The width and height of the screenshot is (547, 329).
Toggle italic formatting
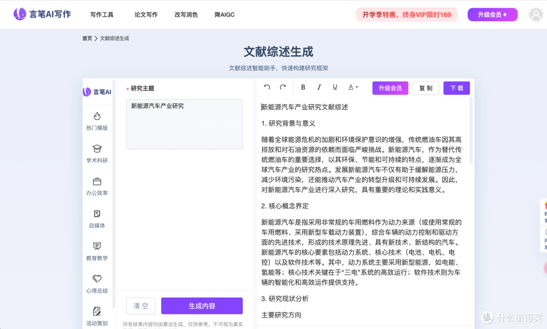coord(319,87)
